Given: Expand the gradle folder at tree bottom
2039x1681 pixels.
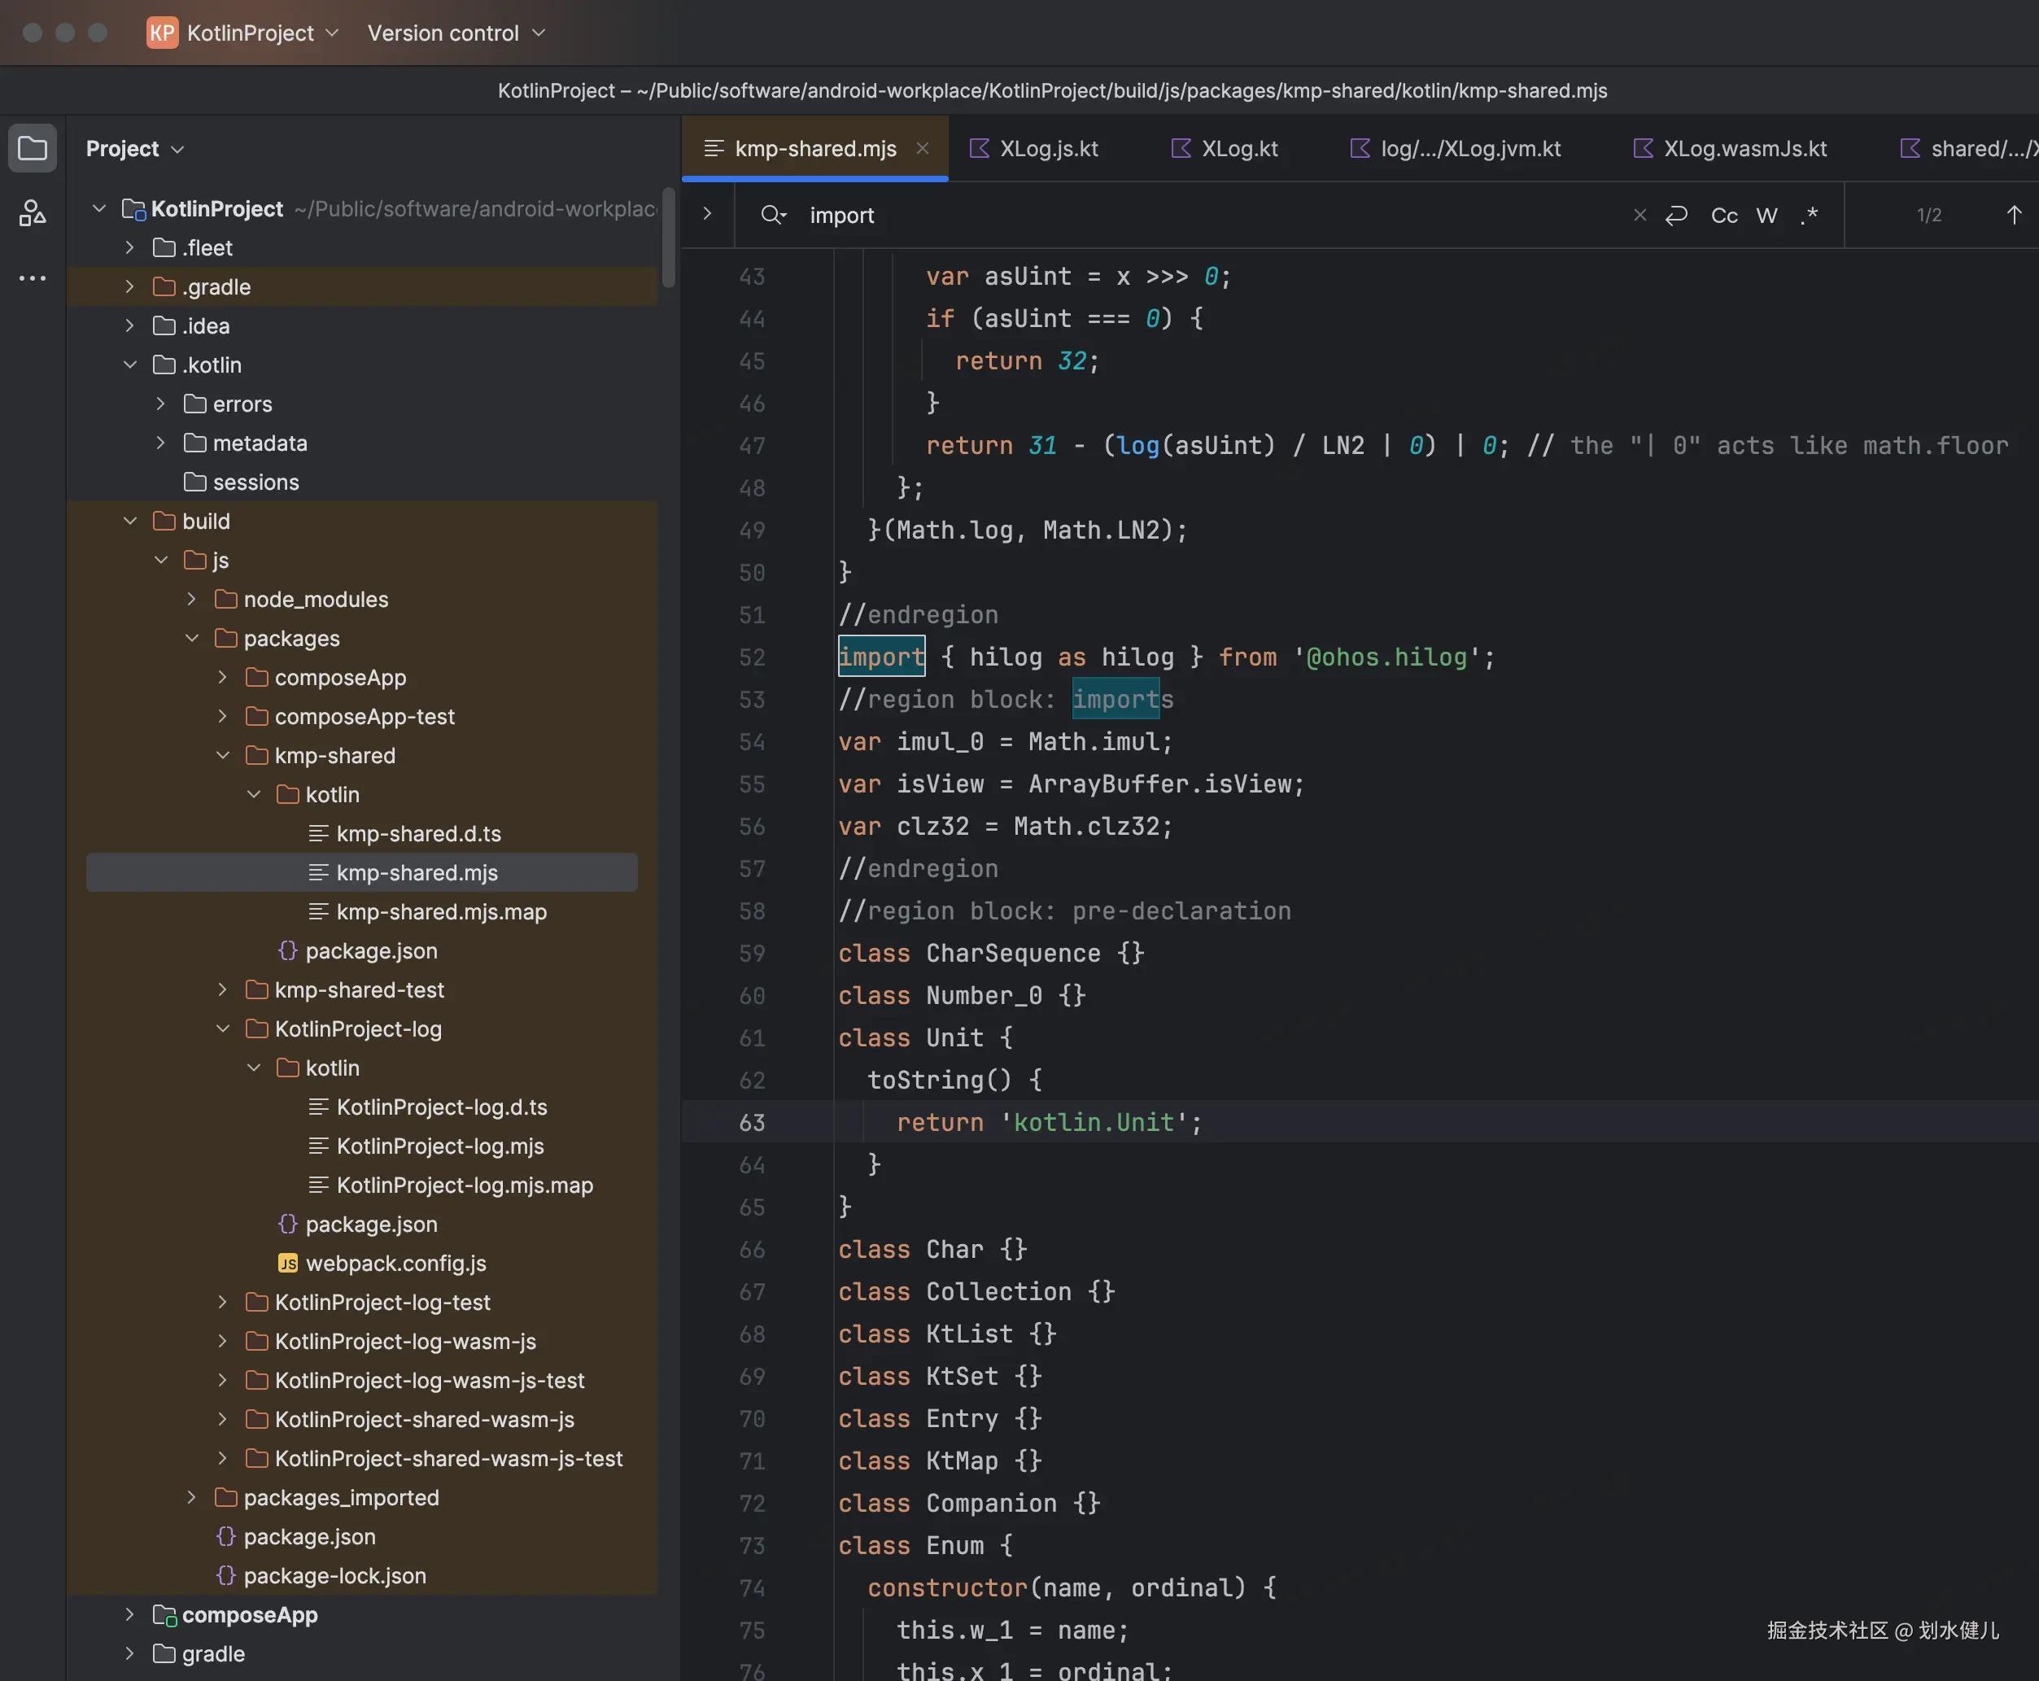Looking at the screenshot, I should point(129,1654).
